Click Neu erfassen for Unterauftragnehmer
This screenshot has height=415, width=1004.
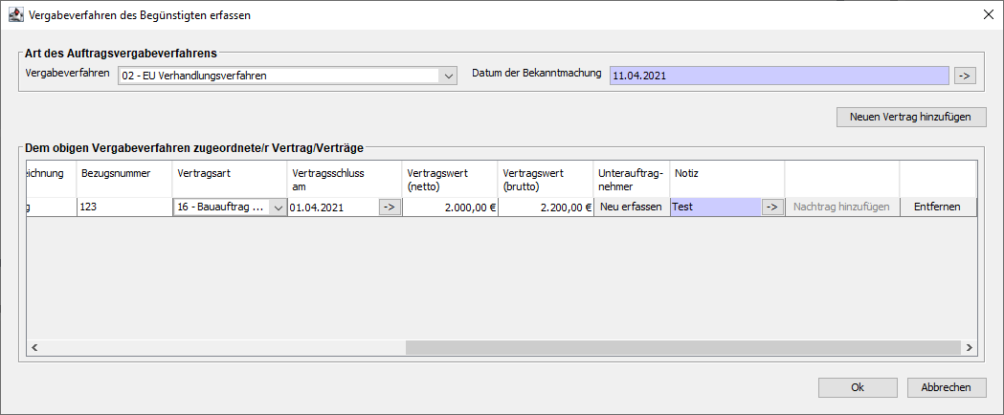632,207
